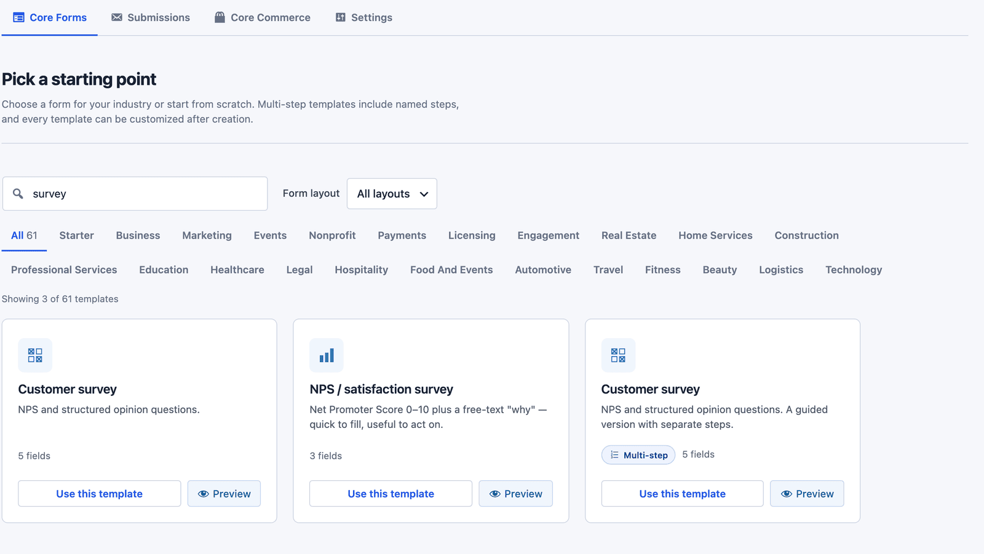984x554 pixels.
Task: Filter by Food And Events category
Action: (x=451, y=270)
